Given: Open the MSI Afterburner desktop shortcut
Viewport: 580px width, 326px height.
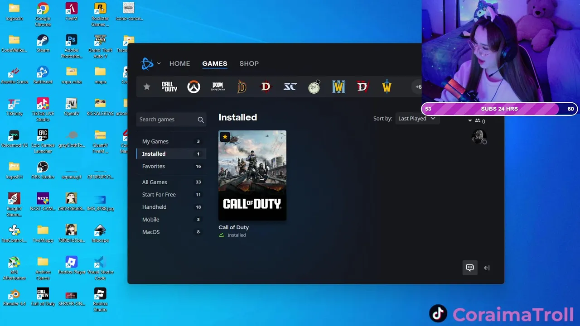Looking at the screenshot, I should tap(14, 268).
